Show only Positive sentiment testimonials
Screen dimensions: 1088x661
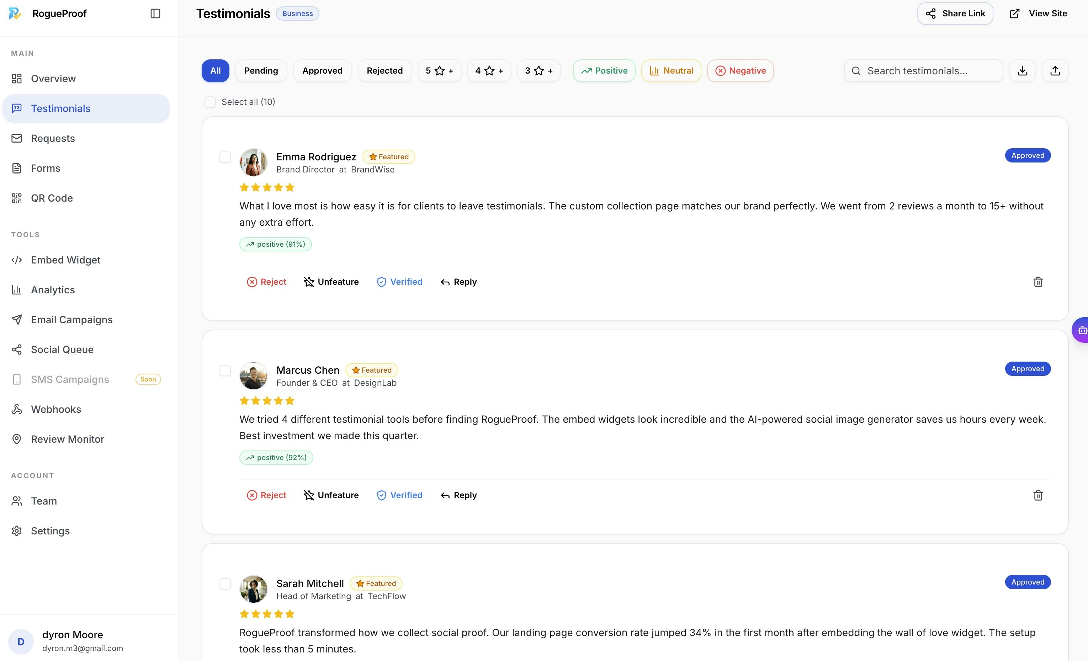(x=604, y=71)
